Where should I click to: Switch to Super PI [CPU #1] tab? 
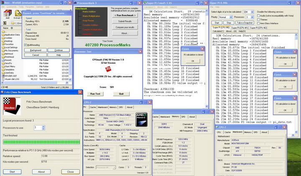[x=240, y=28]
